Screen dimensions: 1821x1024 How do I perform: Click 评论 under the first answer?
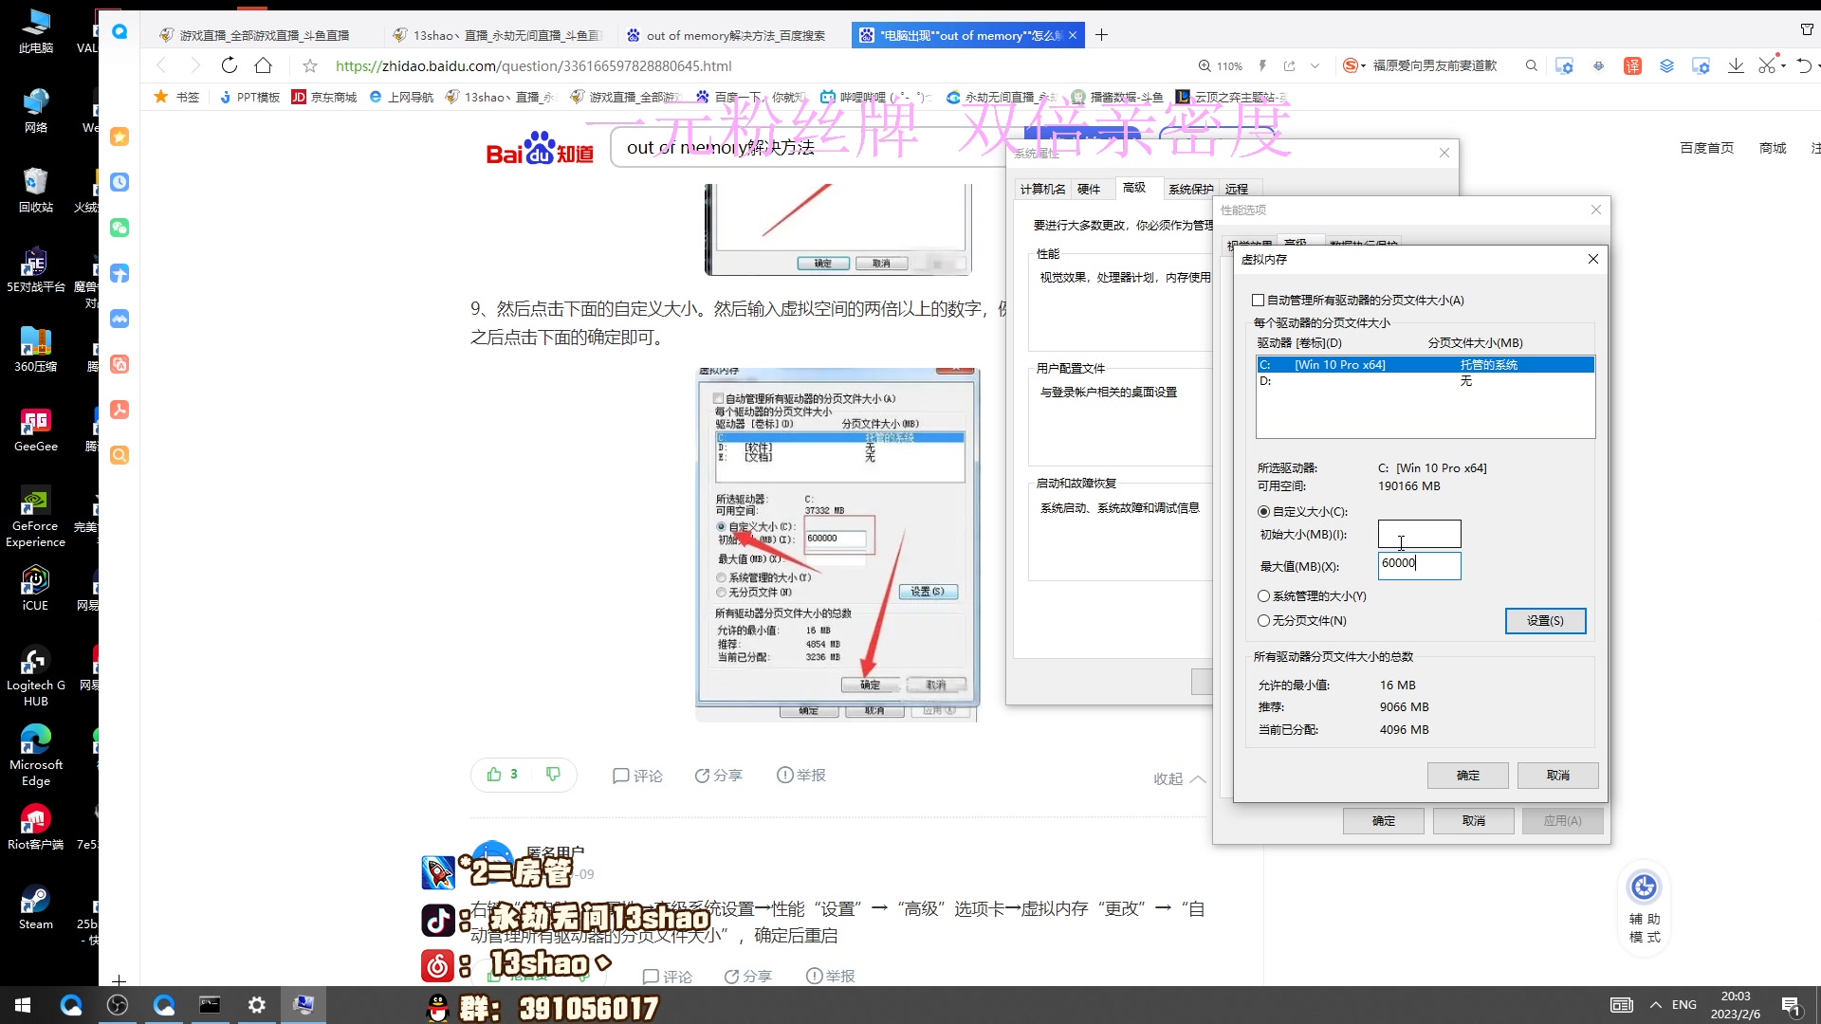pyautogui.click(x=637, y=776)
